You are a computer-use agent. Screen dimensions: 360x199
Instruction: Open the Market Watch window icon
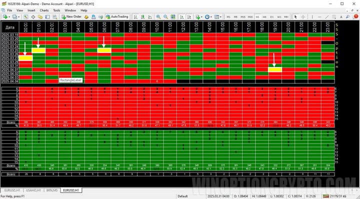[x=25, y=17]
